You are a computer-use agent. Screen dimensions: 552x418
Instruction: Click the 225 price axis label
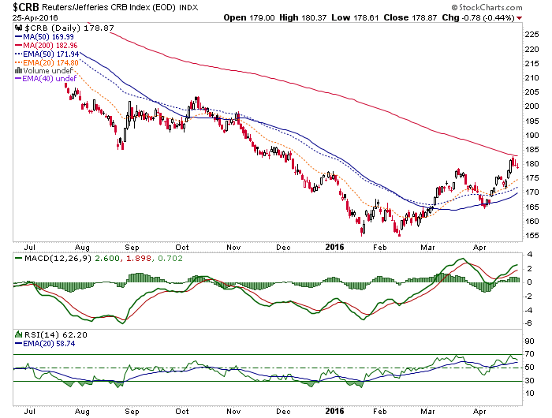(531, 34)
